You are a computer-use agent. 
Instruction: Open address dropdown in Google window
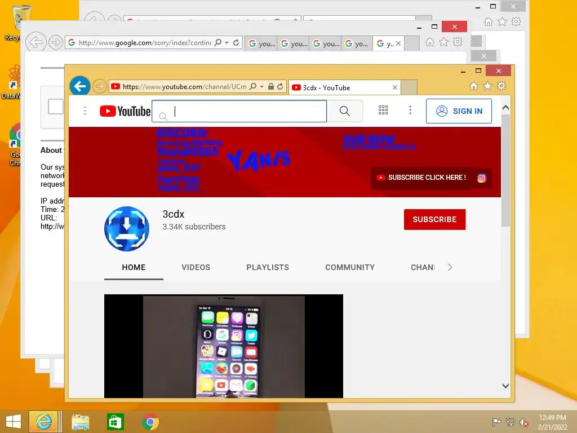click(x=227, y=42)
